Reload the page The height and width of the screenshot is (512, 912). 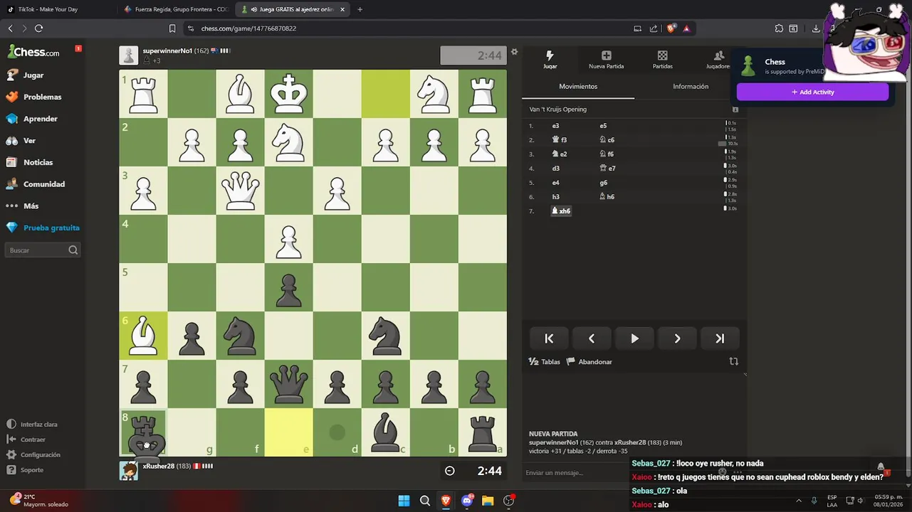[38, 28]
